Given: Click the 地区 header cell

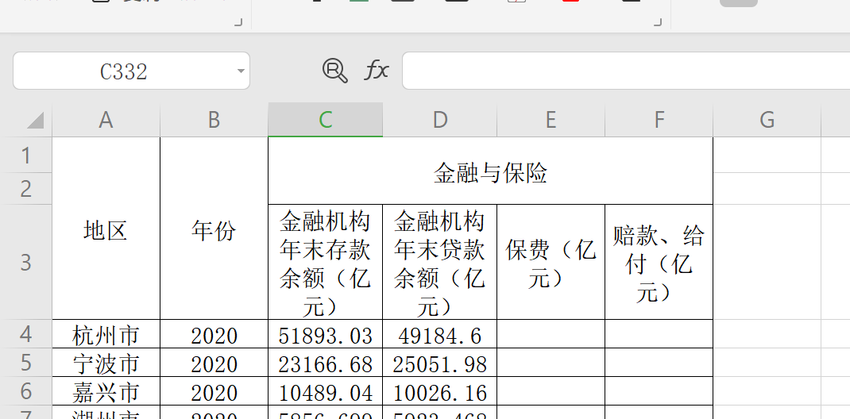Looking at the screenshot, I should pos(106,229).
